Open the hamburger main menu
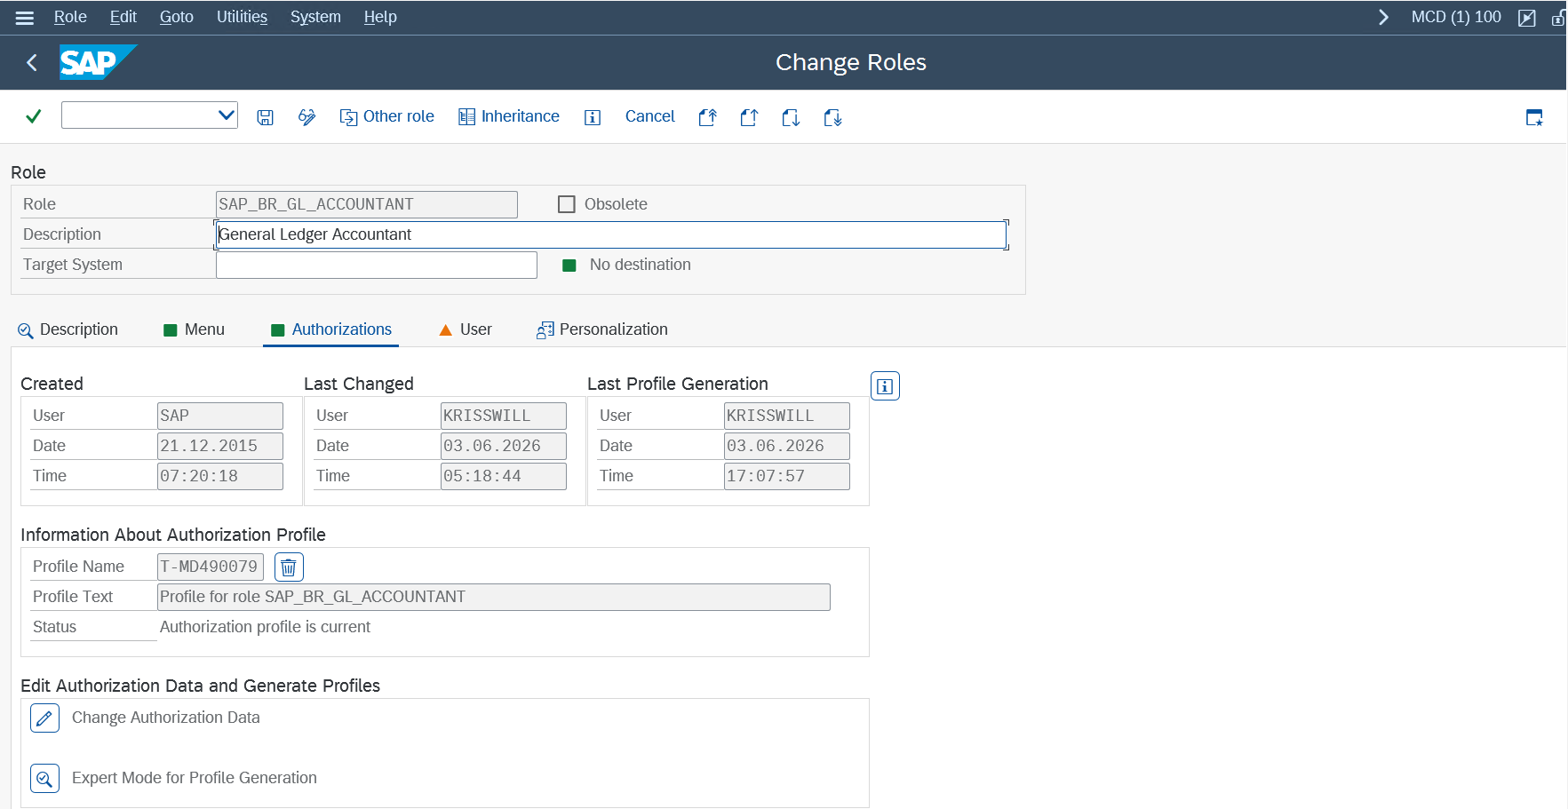Image resolution: width=1568 pixels, height=809 pixels. click(x=25, y=17)
